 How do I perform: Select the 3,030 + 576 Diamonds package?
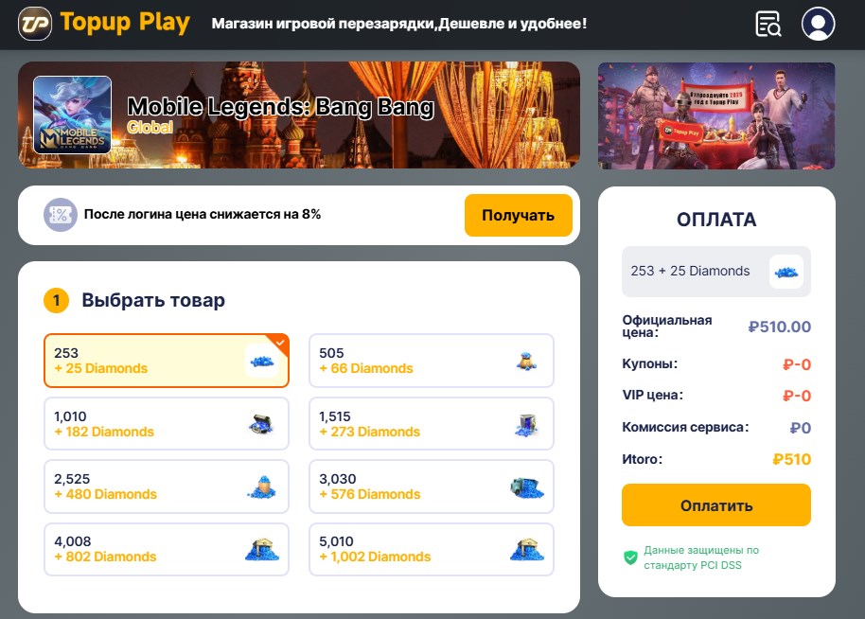tap(432, 486)
